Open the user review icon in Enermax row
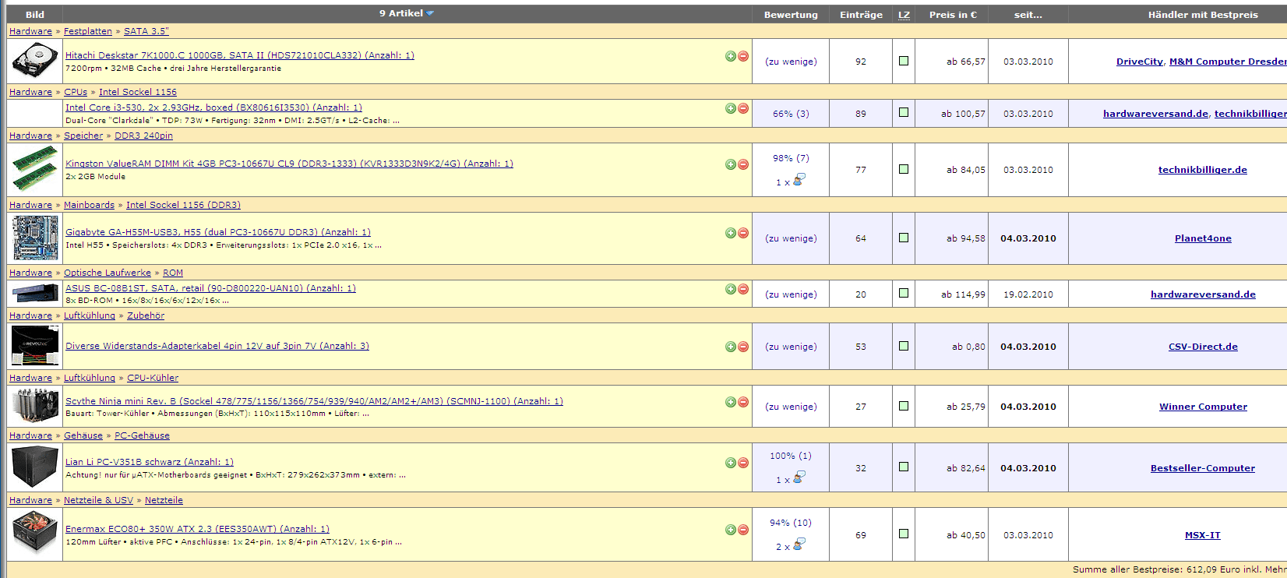Image resolution: width=1287 pixels, height=578 pixels. point(799,545)
